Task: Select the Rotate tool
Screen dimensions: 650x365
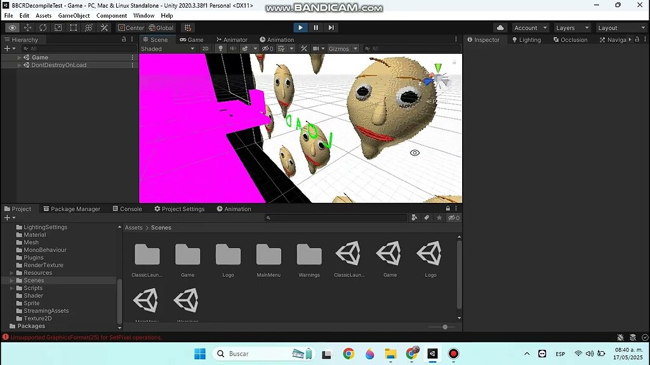Action: pos(42,27)
